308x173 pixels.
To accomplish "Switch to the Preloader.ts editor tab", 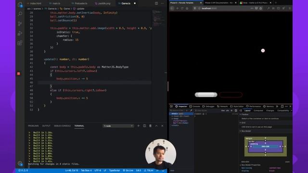I will [x=79, y=3].
